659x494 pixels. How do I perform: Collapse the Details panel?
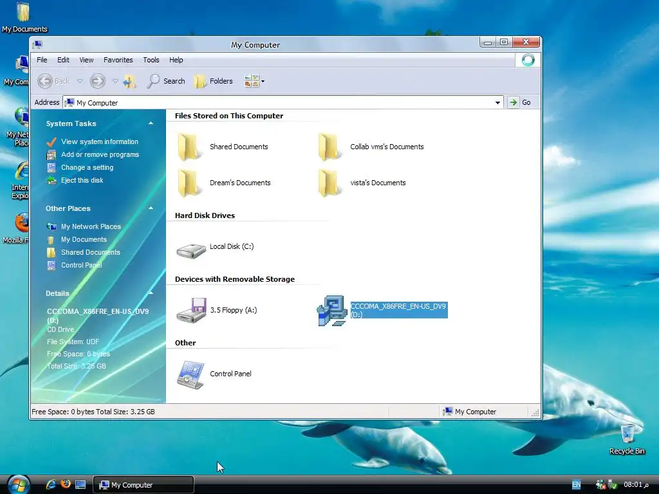tap(151, 293)
